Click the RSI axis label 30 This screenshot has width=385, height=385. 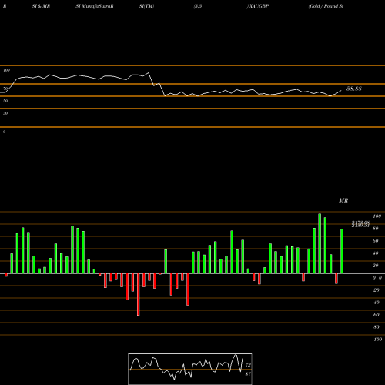pyautogui.click(x=5, y=113)
